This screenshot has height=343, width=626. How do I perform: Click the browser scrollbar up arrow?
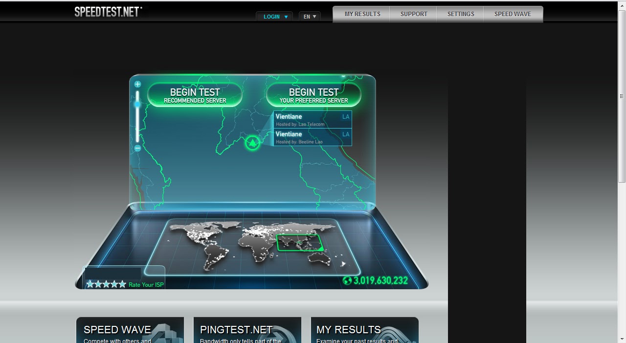tap(622, 5)
